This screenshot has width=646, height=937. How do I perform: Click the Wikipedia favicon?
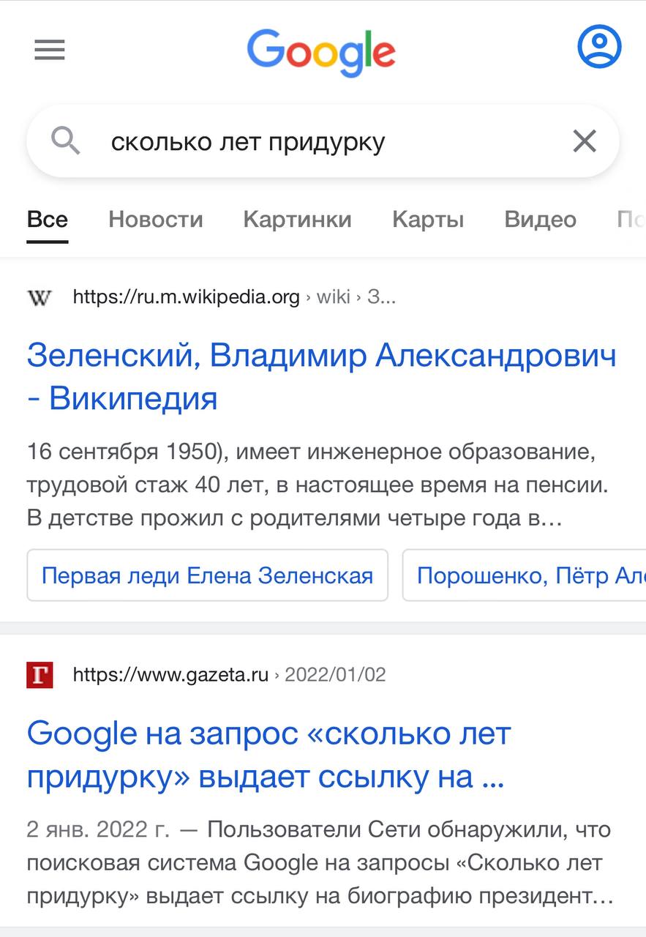[x=40, y=297]
